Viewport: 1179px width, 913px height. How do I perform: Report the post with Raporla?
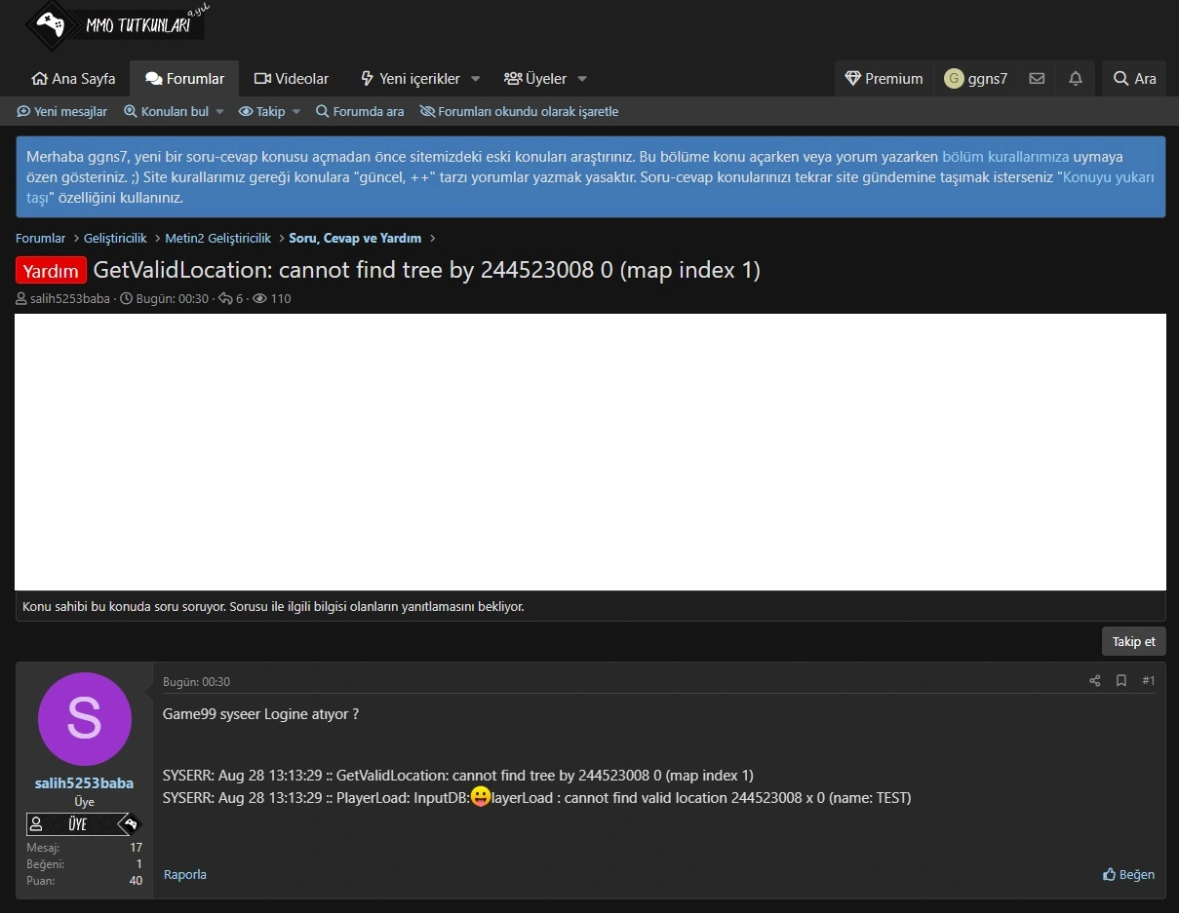click(x=185, y=874)
